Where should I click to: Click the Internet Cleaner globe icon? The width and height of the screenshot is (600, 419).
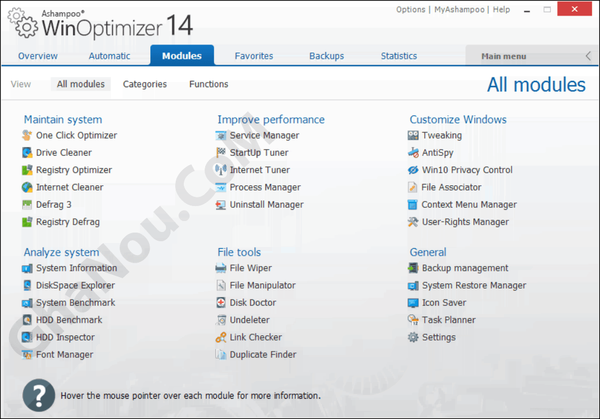click(27, 187)
